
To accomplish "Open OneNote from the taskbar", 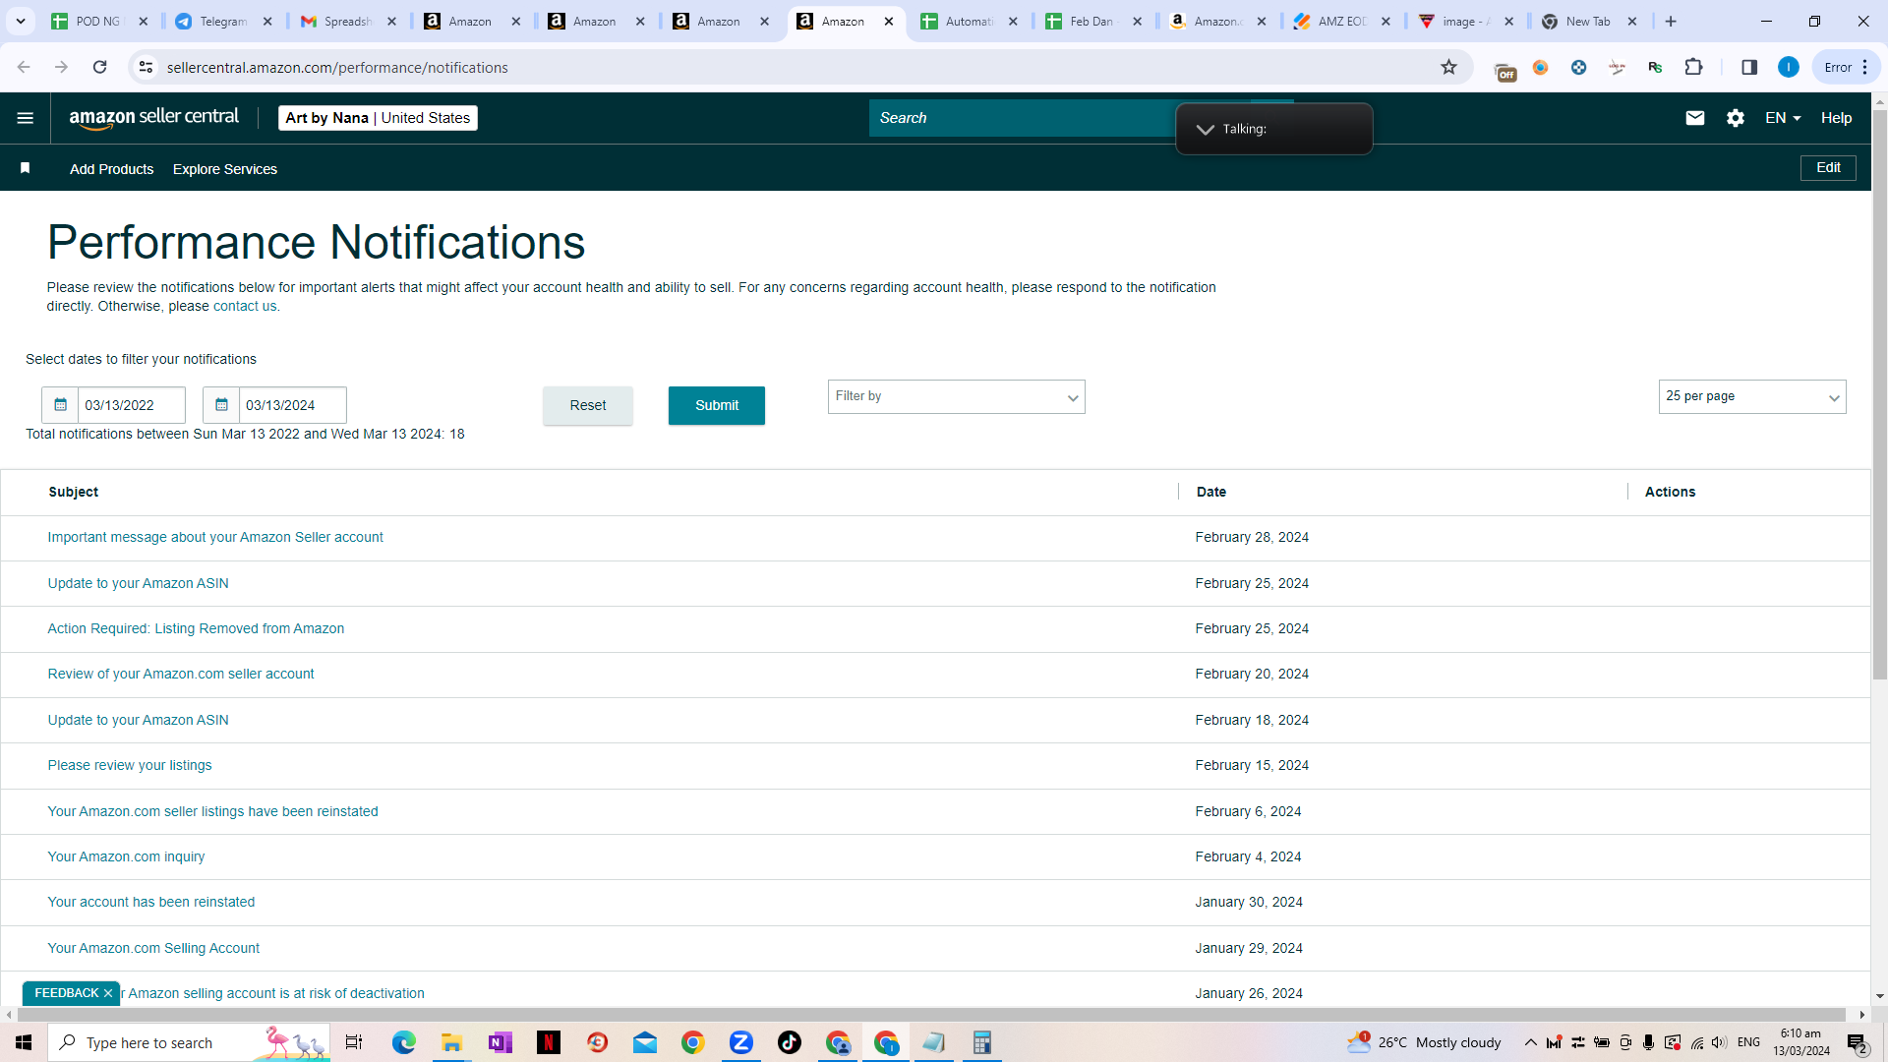I will pyautogui.click(x=501, y=1042).
